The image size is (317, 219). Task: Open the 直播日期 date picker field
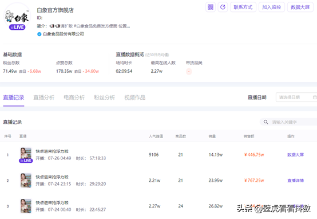point(296,97)
